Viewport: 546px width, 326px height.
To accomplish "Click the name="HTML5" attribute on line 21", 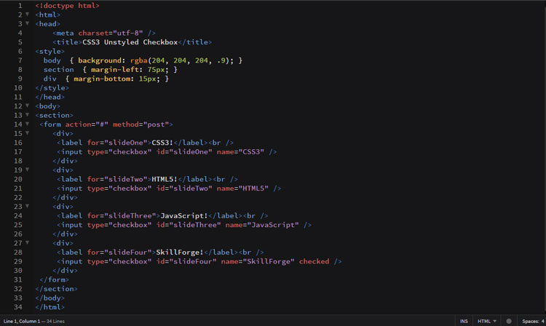I will pyautogui.click(x=242, y=188).
